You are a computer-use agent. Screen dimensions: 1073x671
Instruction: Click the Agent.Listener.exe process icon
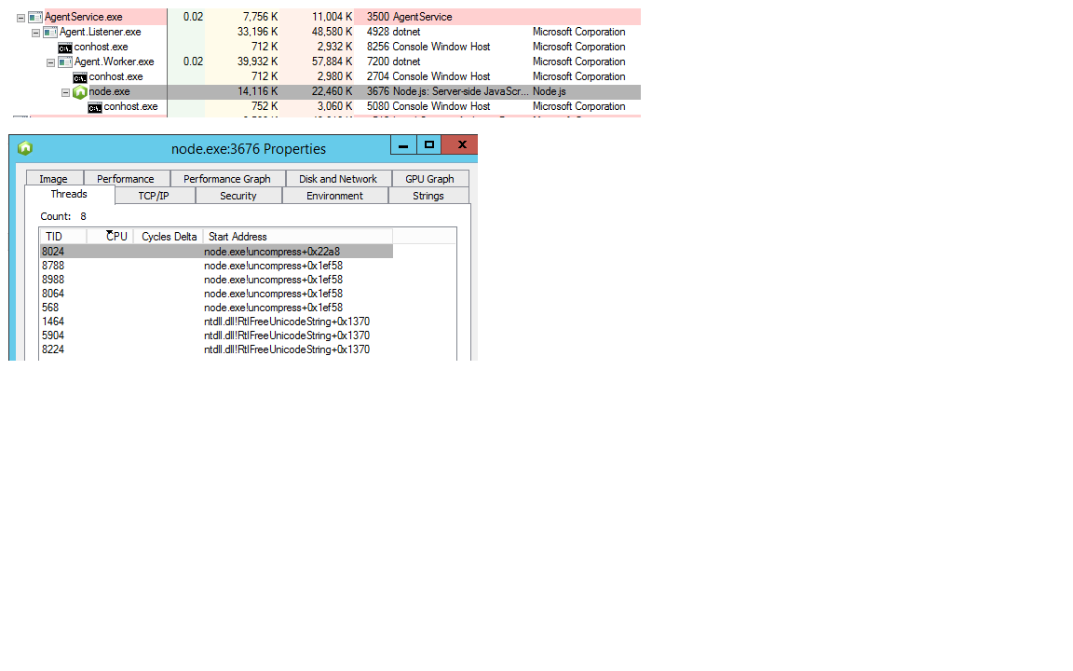click(50, 33)
